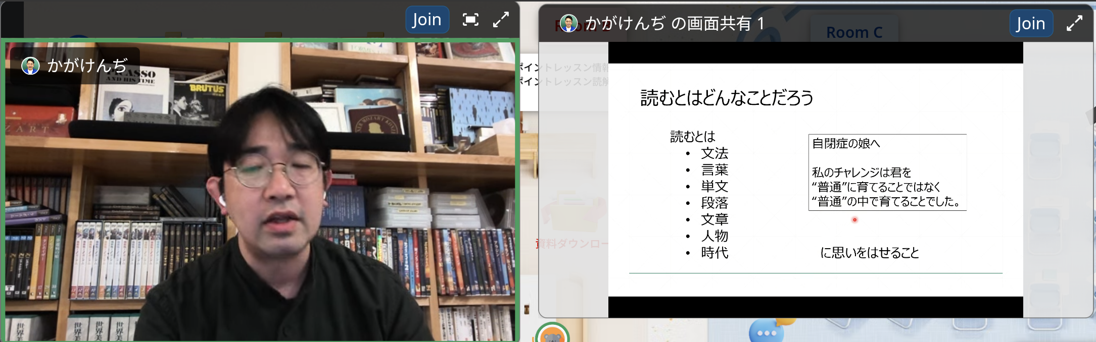Click the focus frame icon on video panel
This screenshot has width=1096, height=342.
(x=470, y=20)
